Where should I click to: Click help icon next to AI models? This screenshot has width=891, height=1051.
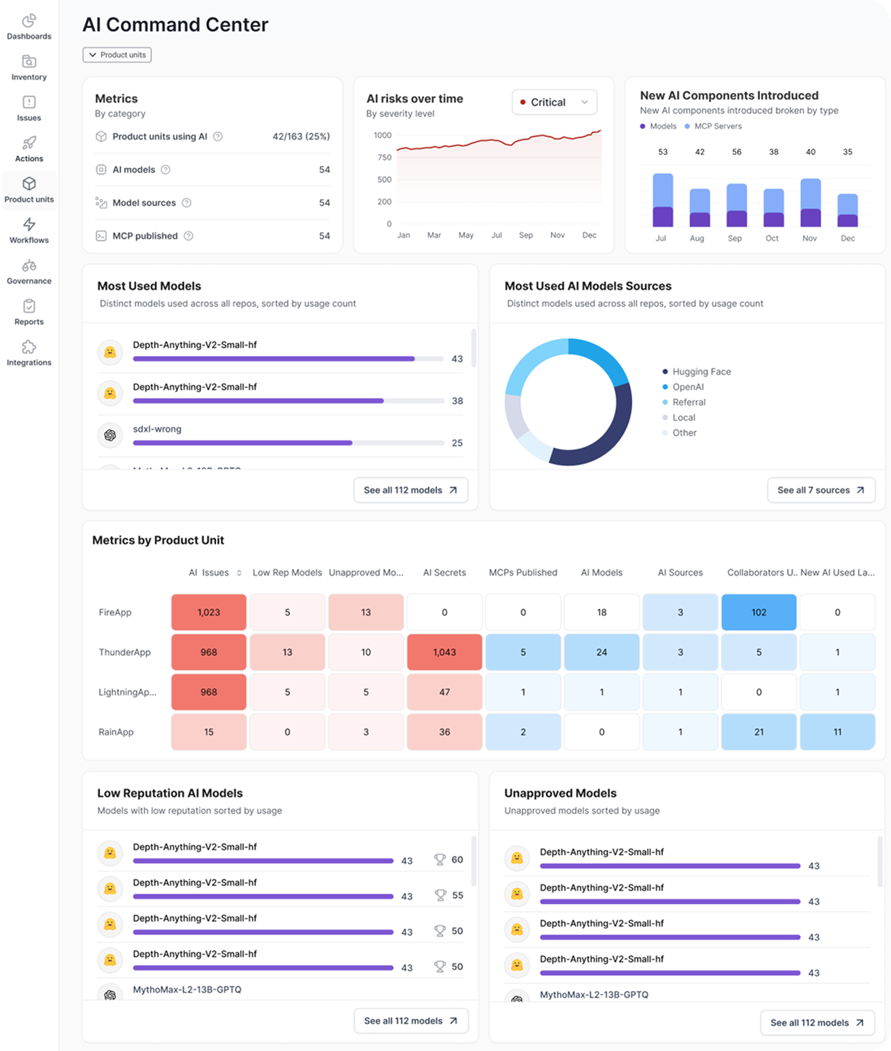(165, 170)
